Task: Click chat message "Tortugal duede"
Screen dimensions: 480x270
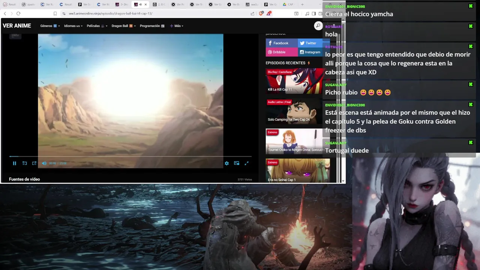Action: 347,150
